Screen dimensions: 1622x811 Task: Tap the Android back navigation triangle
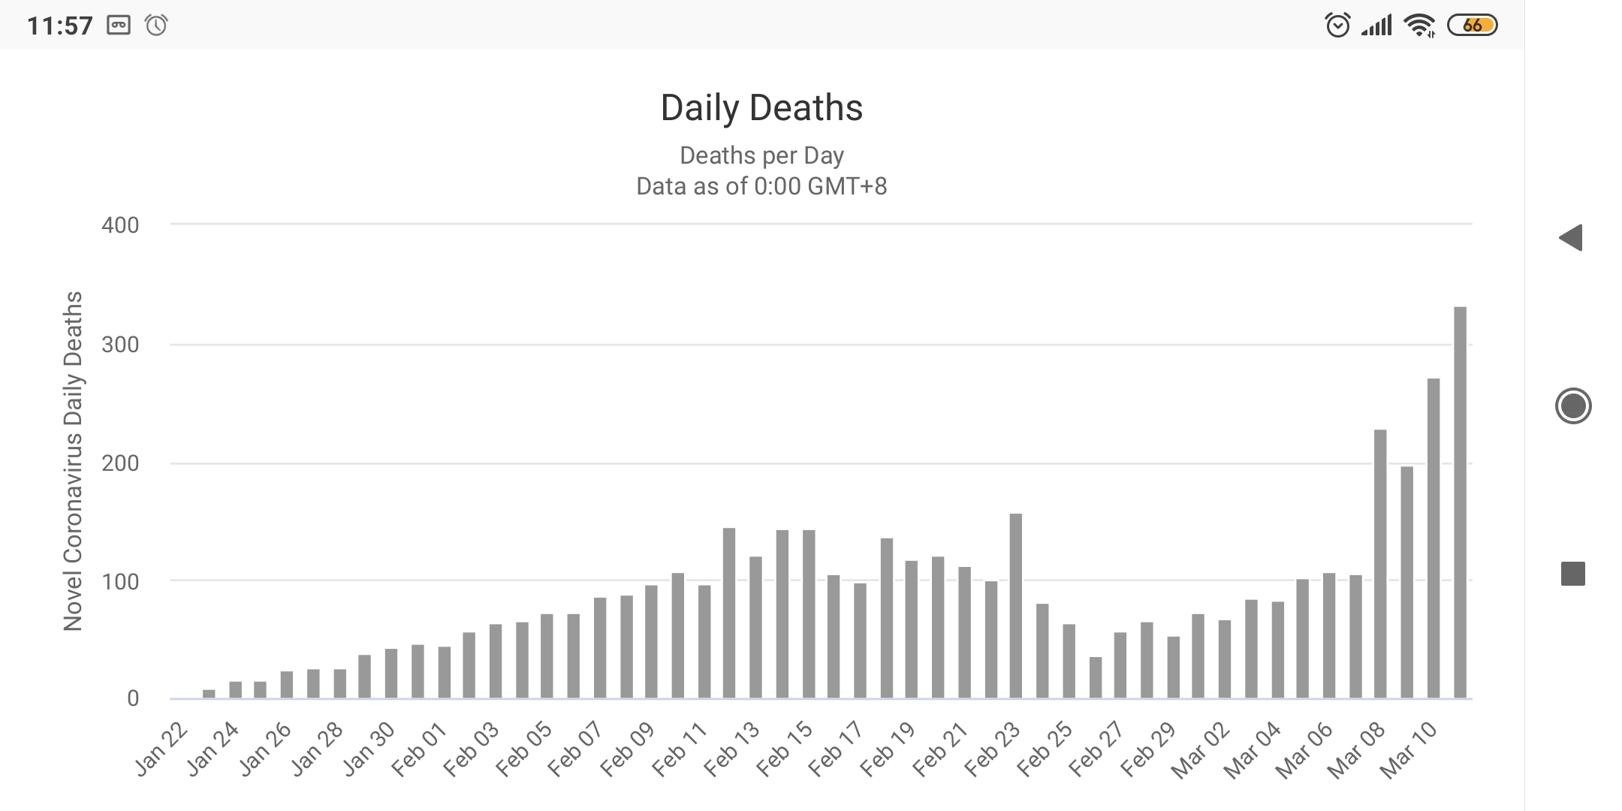tap(1572, 238)
